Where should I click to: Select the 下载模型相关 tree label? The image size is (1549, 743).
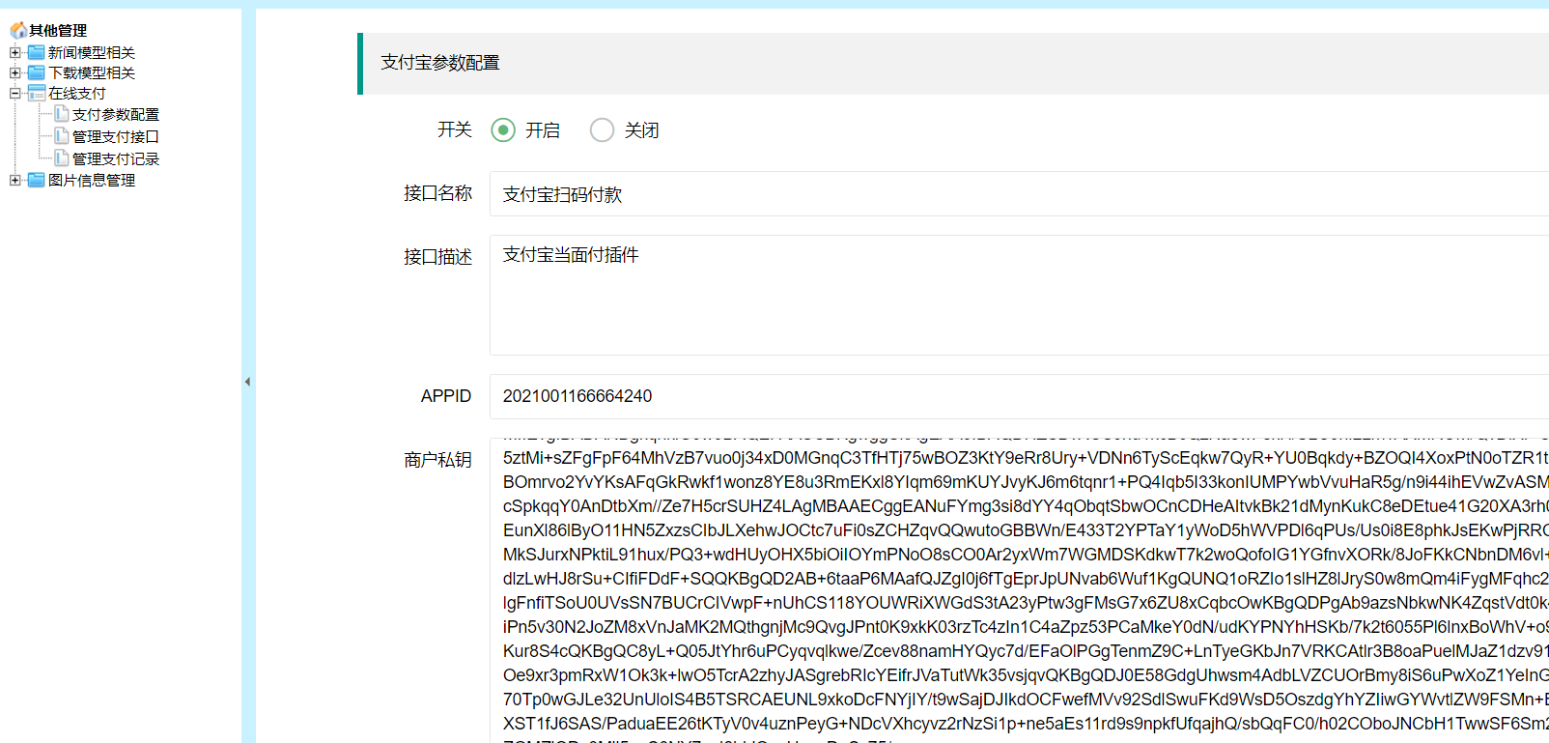point(92,72)
